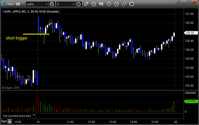Image resolution: width=199 pixels, height=125 pixels.
Task: Open the symbol settings gear menu
Action: [x=52, y=4]
